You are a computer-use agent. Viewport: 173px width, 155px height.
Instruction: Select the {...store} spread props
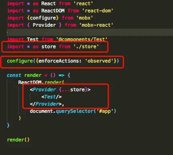click(x=73, y=90)
